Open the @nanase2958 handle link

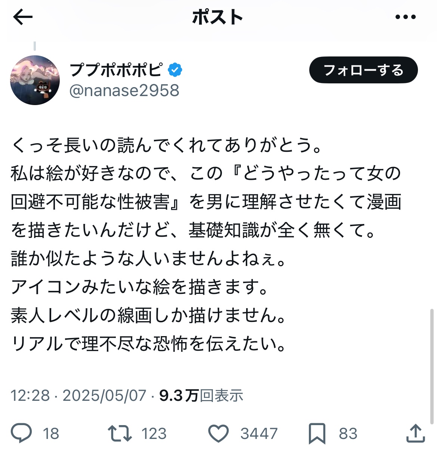tap(124, 90)
